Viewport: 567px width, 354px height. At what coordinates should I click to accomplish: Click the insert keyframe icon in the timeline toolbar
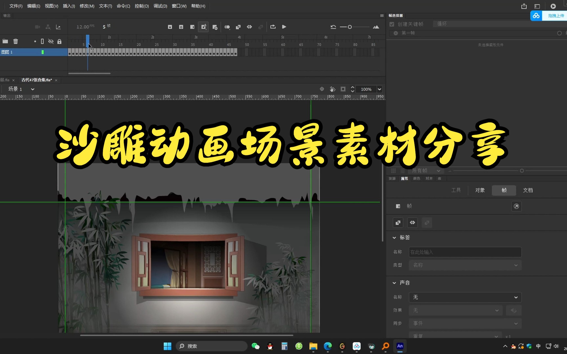[x=170, y=27]
